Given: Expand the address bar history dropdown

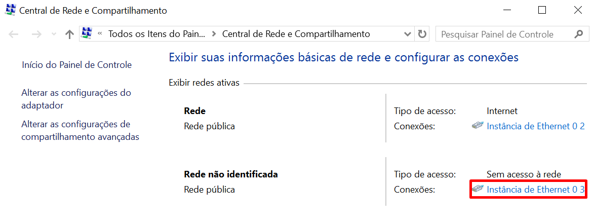Looking at the screenshot, I should tap(408, 34).
